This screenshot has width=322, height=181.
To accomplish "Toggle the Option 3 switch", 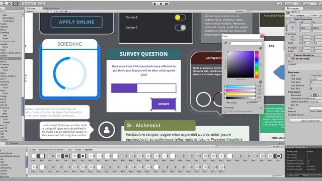I will pos(180,18).
